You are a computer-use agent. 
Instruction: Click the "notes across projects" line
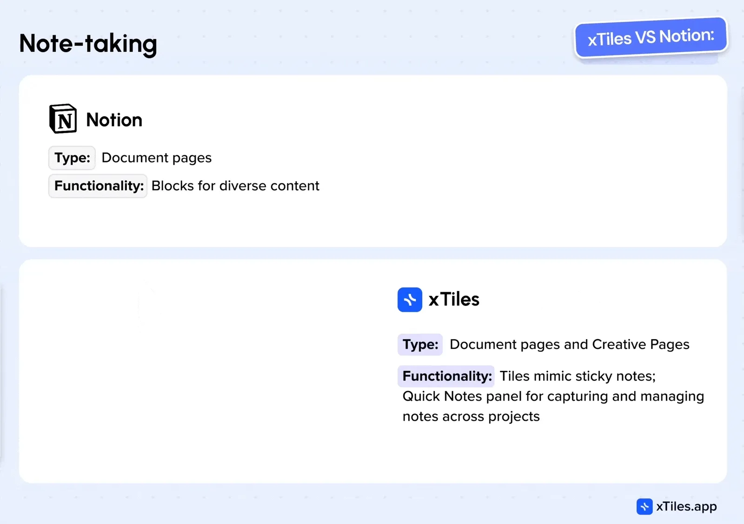pyautogui.click(x=471, y=417)
